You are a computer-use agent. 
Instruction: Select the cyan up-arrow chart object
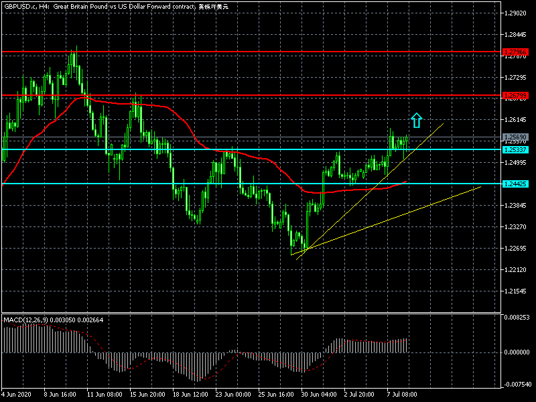[x=416, y=121]
